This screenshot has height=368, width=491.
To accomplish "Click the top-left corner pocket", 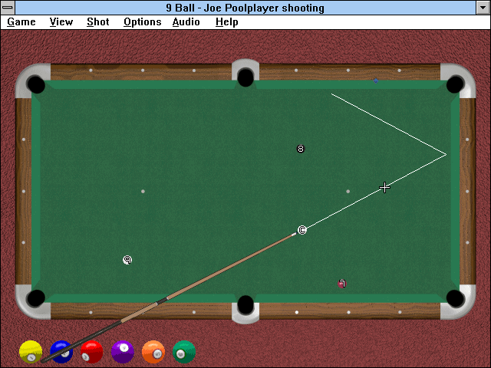I will tap(36, 84).
